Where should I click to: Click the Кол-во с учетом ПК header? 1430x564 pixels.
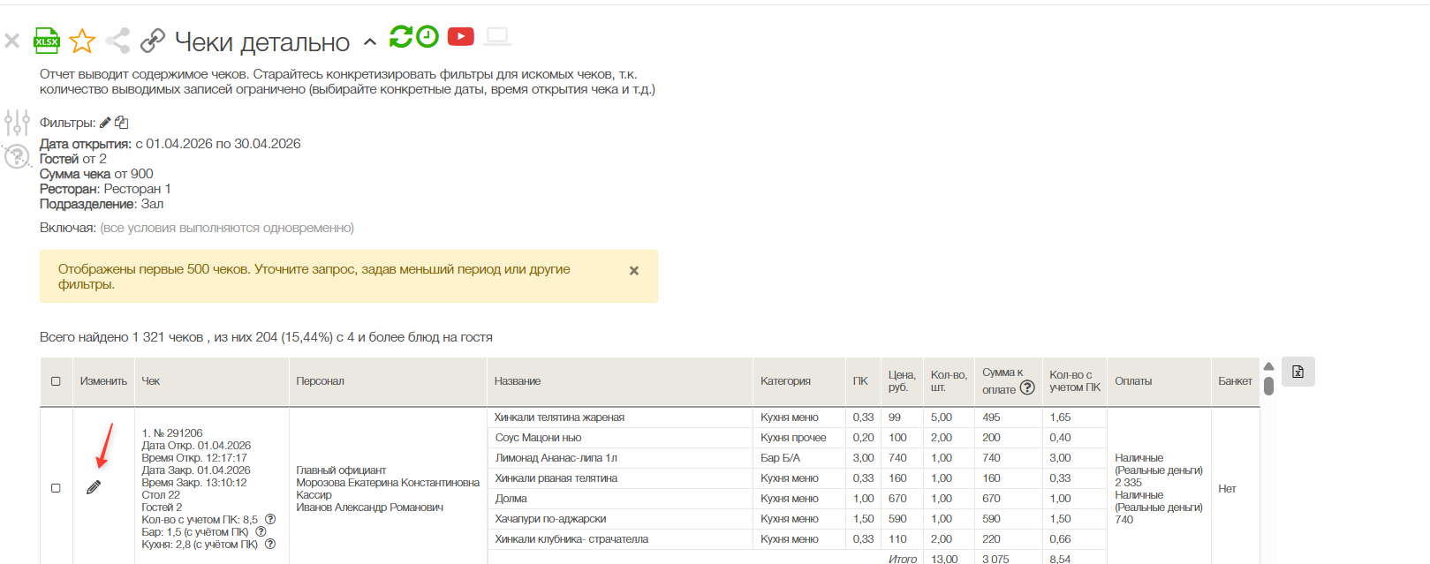click(1075, 381)
